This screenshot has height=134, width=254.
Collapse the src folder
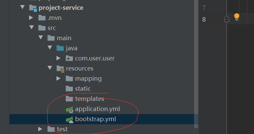(x=31, y=27)
